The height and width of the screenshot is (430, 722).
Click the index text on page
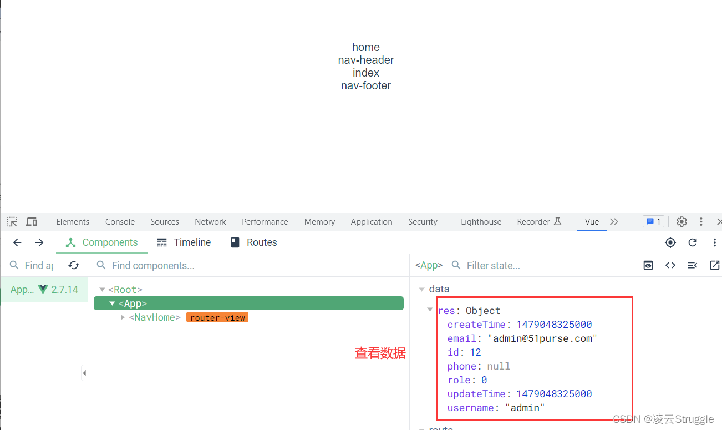click(x=366, y=73)
